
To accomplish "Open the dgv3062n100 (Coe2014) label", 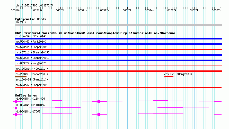I will tap(32, 69).
